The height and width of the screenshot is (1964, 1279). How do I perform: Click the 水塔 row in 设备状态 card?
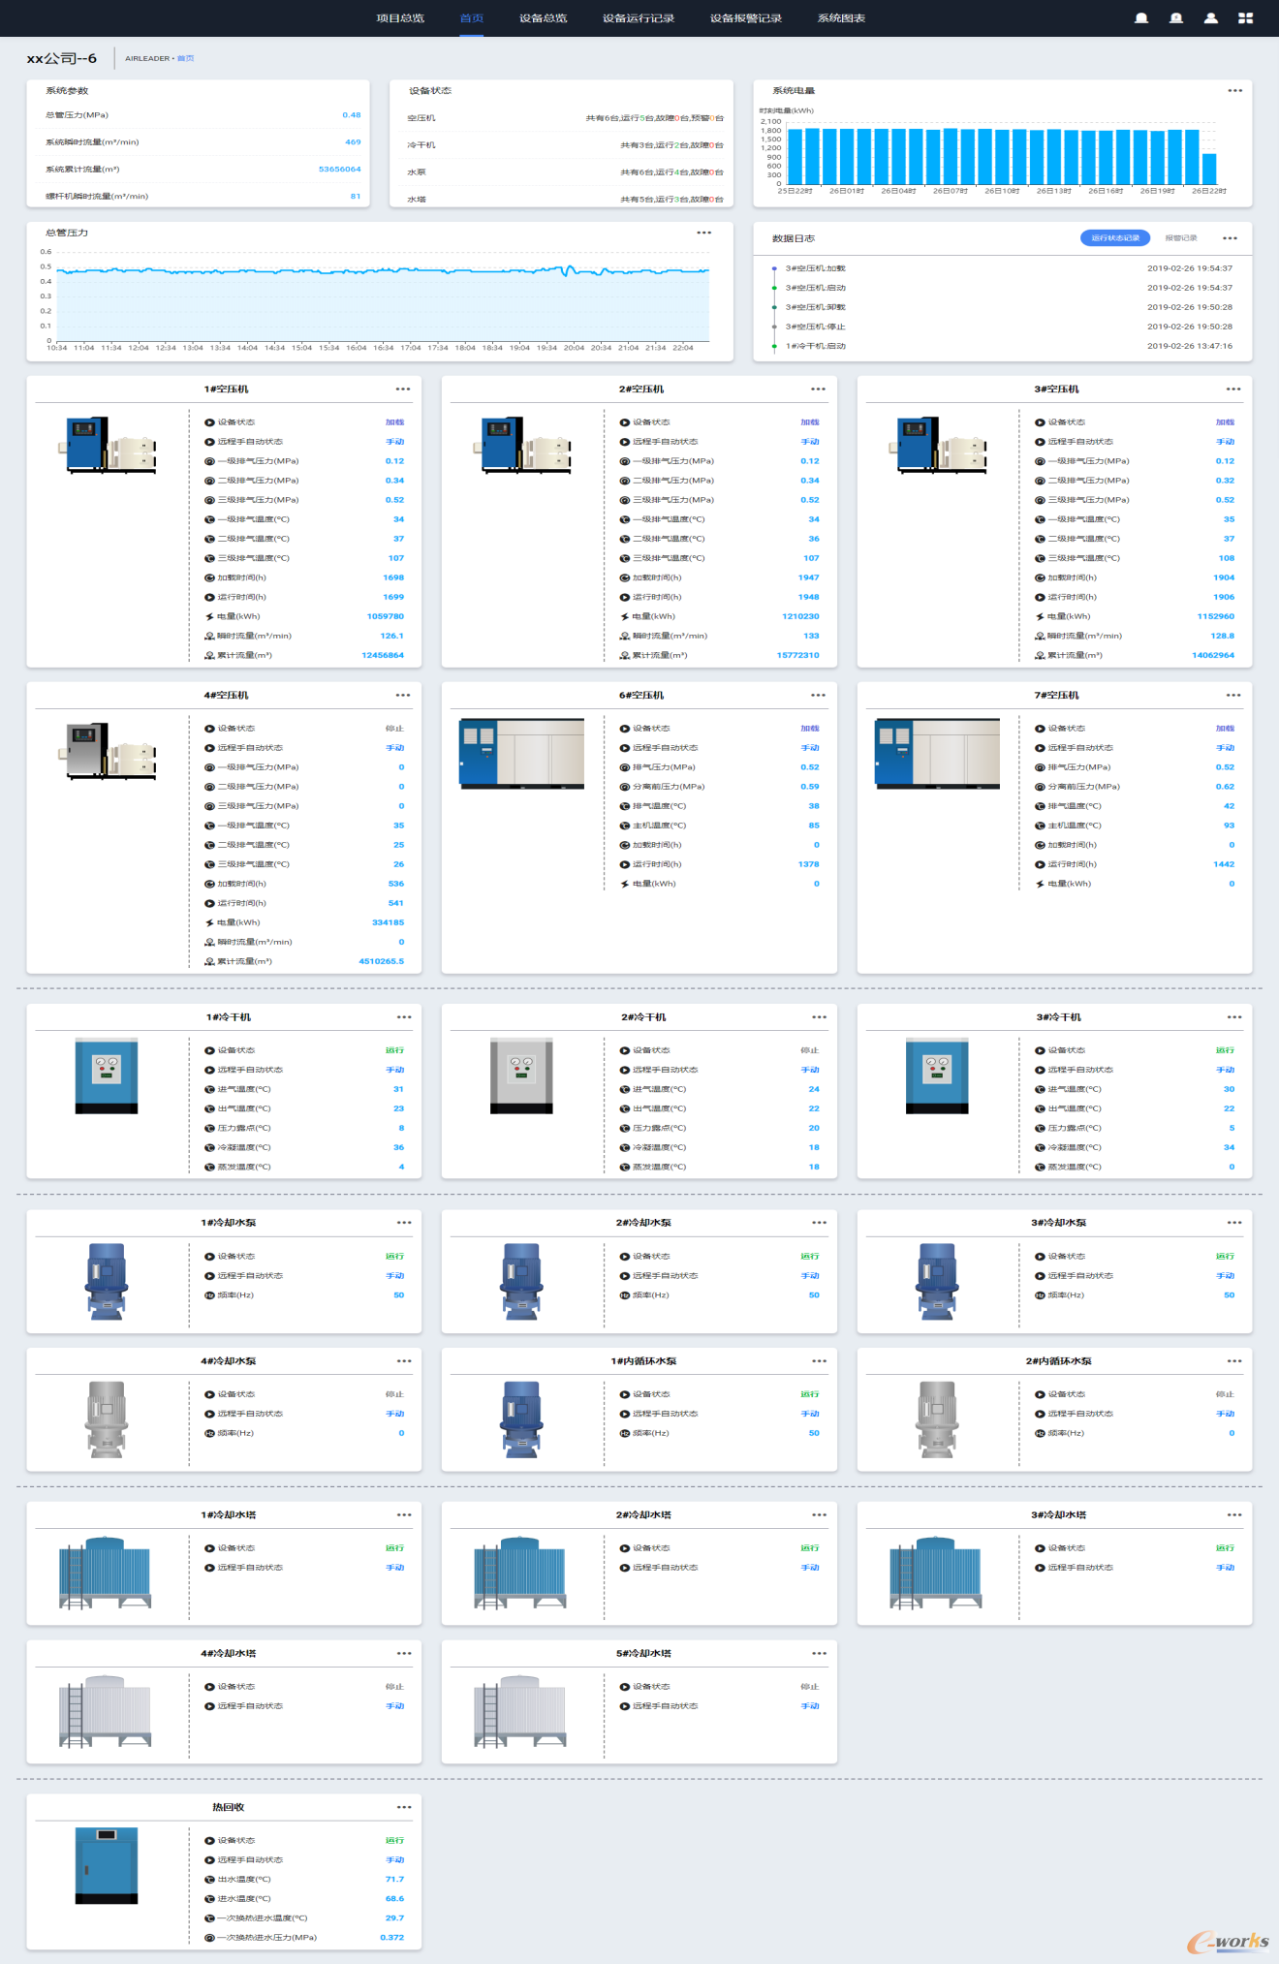(565, 200)
